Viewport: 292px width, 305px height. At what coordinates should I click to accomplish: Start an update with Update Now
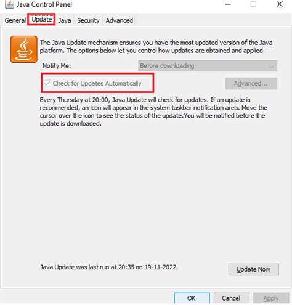tap(254, 269)
